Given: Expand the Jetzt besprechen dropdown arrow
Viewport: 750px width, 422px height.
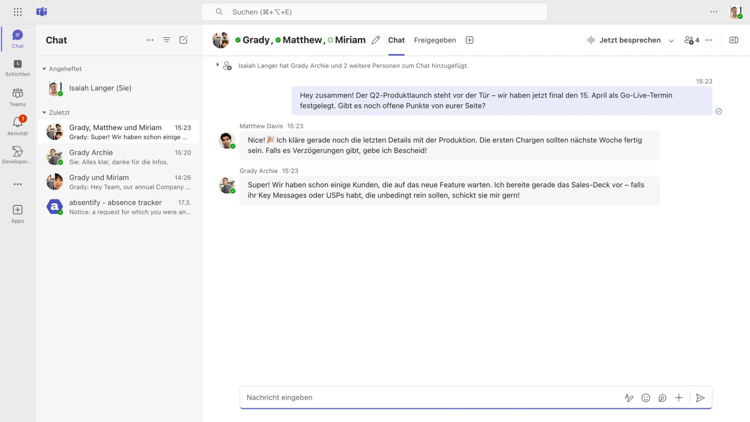Looking at the screenshot, I should pos(671,41).
